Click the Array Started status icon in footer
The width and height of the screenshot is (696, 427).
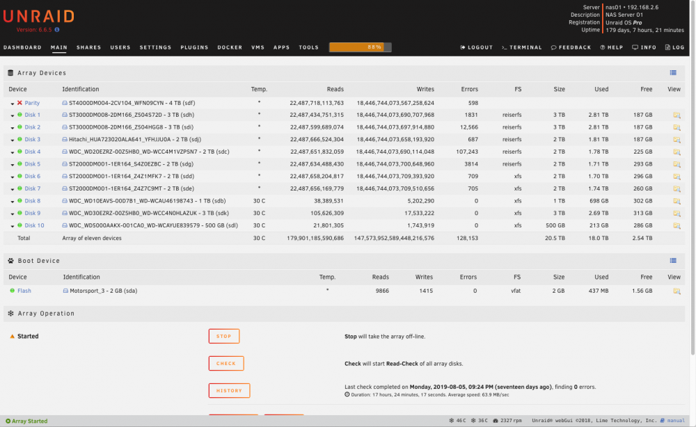coord(8,421)
